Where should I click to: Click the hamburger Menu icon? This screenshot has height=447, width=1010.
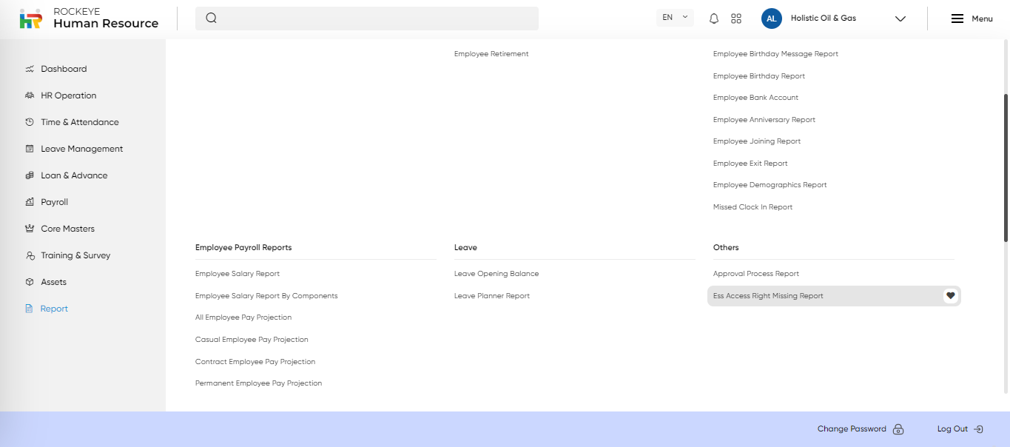coord(957,19)
